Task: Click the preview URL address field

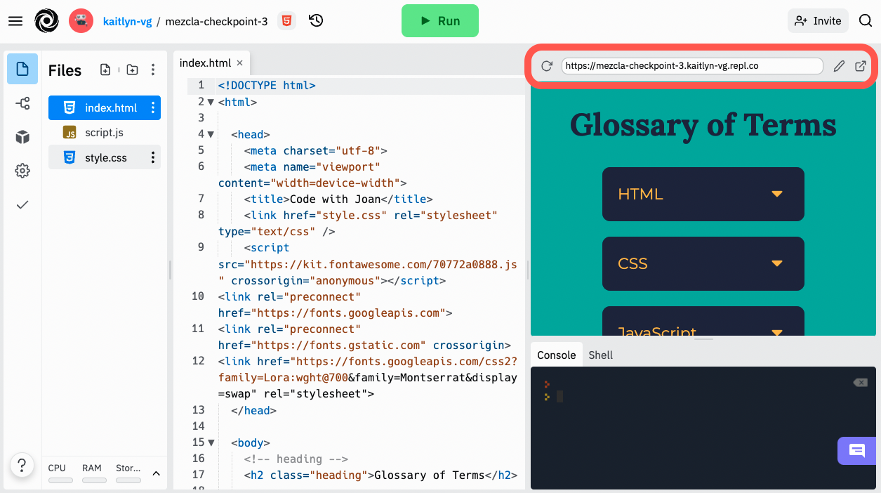Action: point(691,66)
